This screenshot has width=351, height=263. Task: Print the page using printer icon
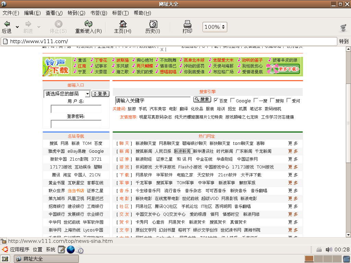point(187,24)
